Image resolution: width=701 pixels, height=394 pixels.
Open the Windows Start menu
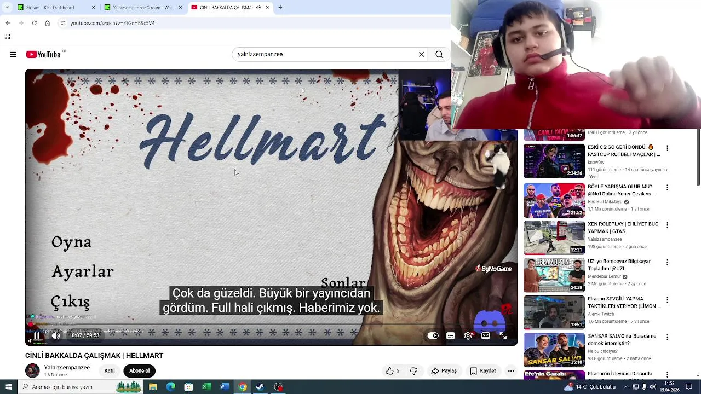pyautogui.click(x=8, y=387)
